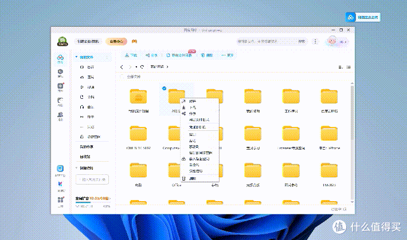Click the user avatar next to Hi
This screenshot has height=240, width=407.
pos(332,41)
